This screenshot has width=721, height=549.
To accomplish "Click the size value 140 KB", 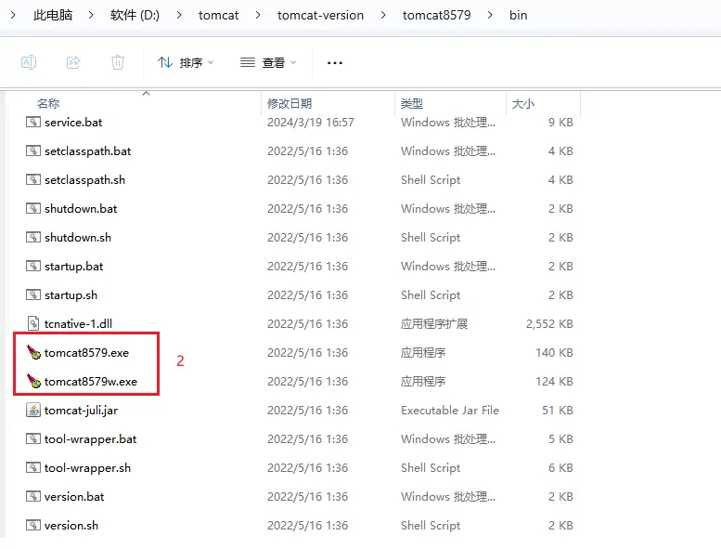I will (x=554, y=352).
